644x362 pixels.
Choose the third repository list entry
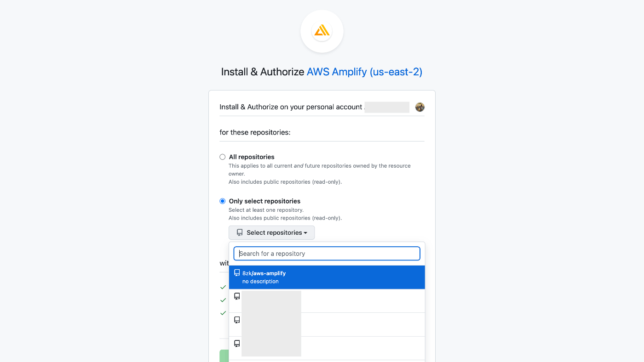(x=327, y=325)
